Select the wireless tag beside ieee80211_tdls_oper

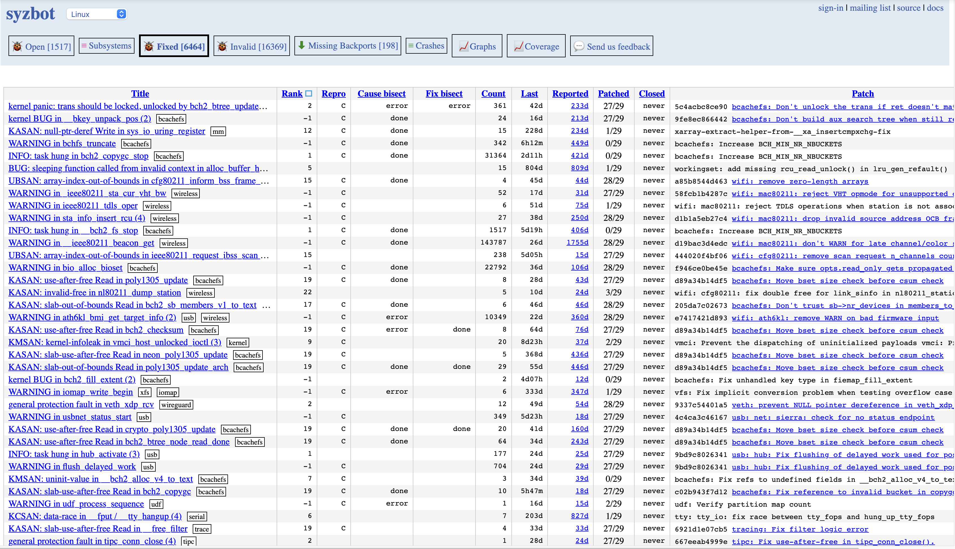157,206
